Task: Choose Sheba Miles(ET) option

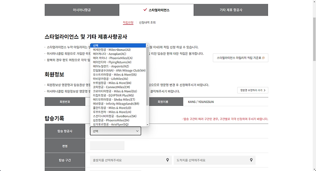Action: click(x=118, y=100)
